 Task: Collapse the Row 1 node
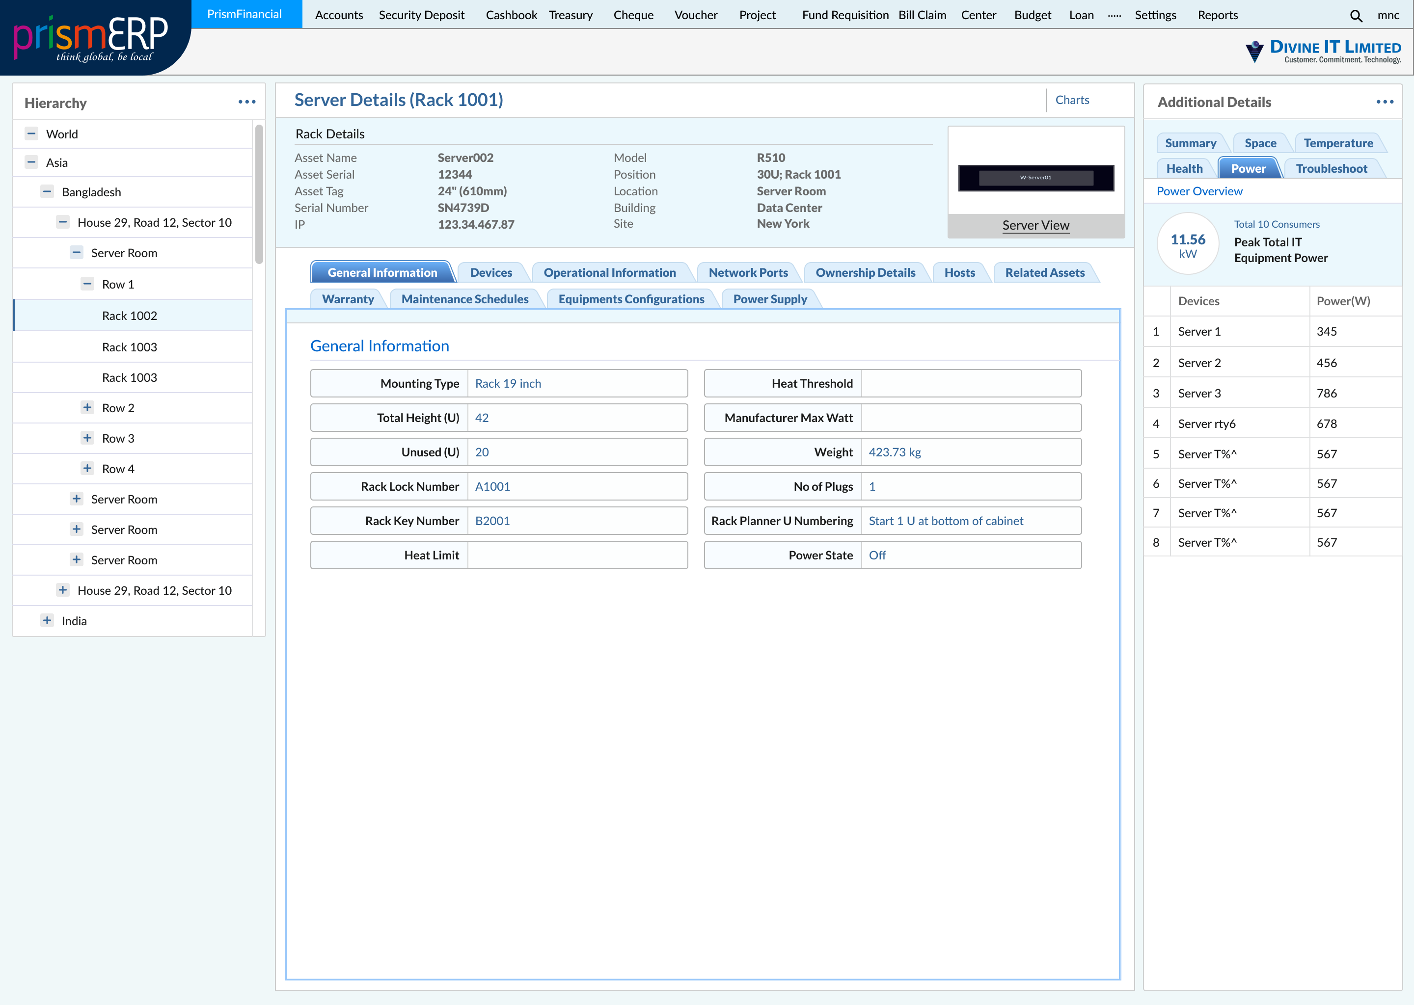[87, 284]
